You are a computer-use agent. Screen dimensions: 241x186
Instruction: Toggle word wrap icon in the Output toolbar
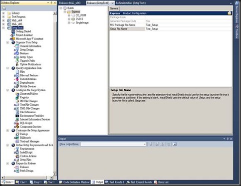pyautogui.click(x=175, y=144)
